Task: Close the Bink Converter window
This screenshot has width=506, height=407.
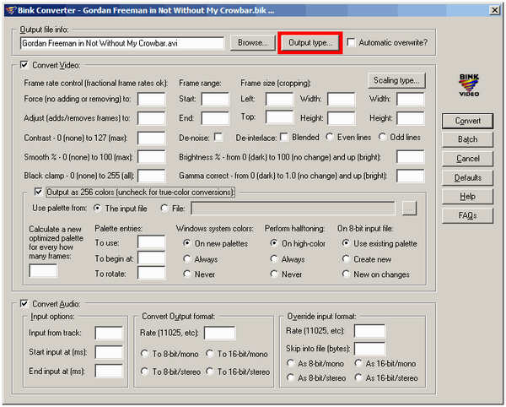Action: [494, 10]
